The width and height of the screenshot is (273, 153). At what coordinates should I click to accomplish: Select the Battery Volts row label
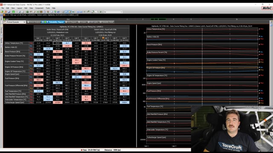tap(17, 47)
